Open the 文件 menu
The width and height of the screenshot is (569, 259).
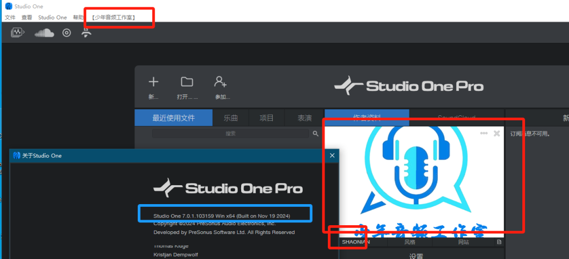click(10, 17)
